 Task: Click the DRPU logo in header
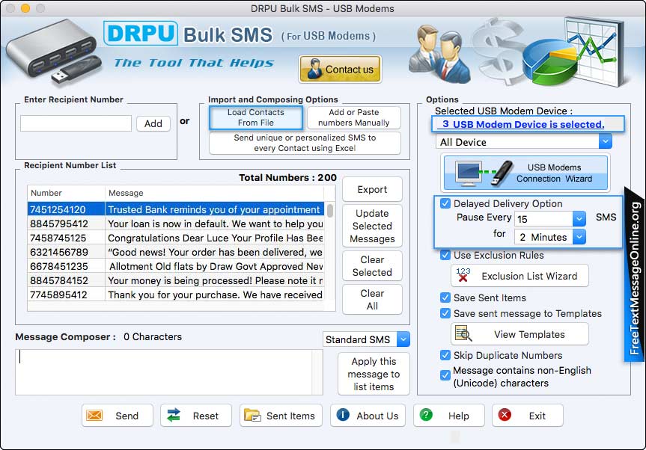click(141, 34)
